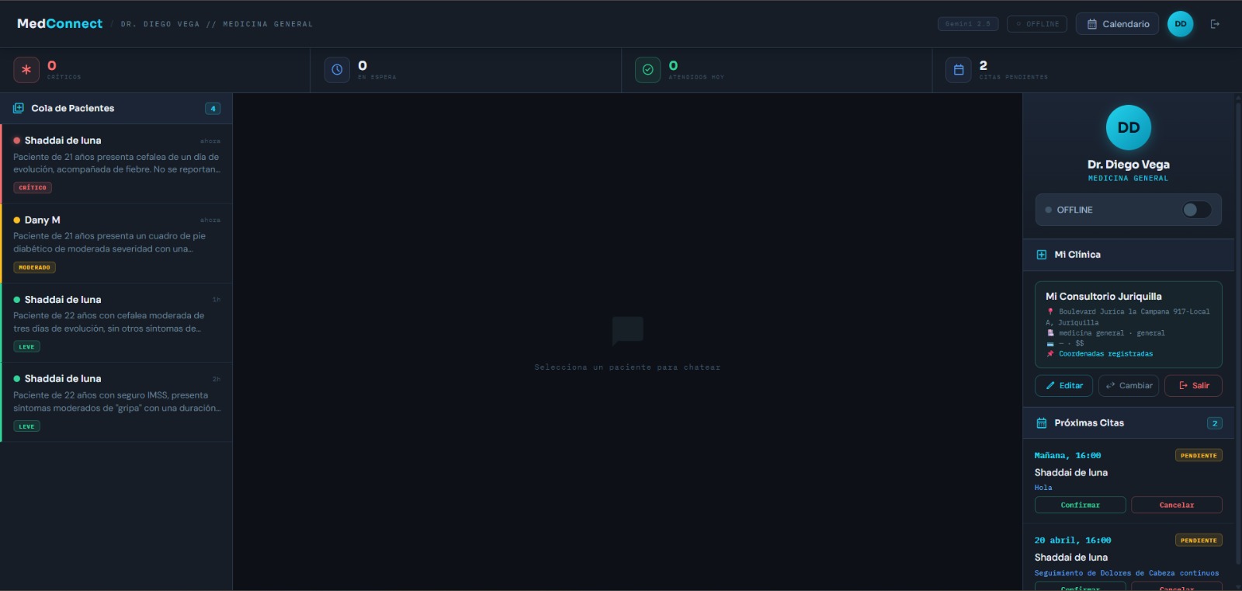The image size is (1242, 591).
Task: Click the logout icon in header
Action: (1215, 24)
